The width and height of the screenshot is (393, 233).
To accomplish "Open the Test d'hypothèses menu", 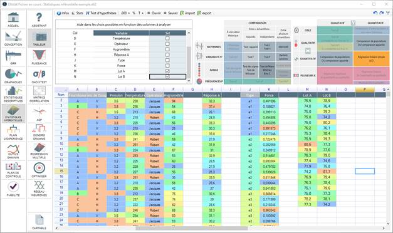I will point(102,13).
